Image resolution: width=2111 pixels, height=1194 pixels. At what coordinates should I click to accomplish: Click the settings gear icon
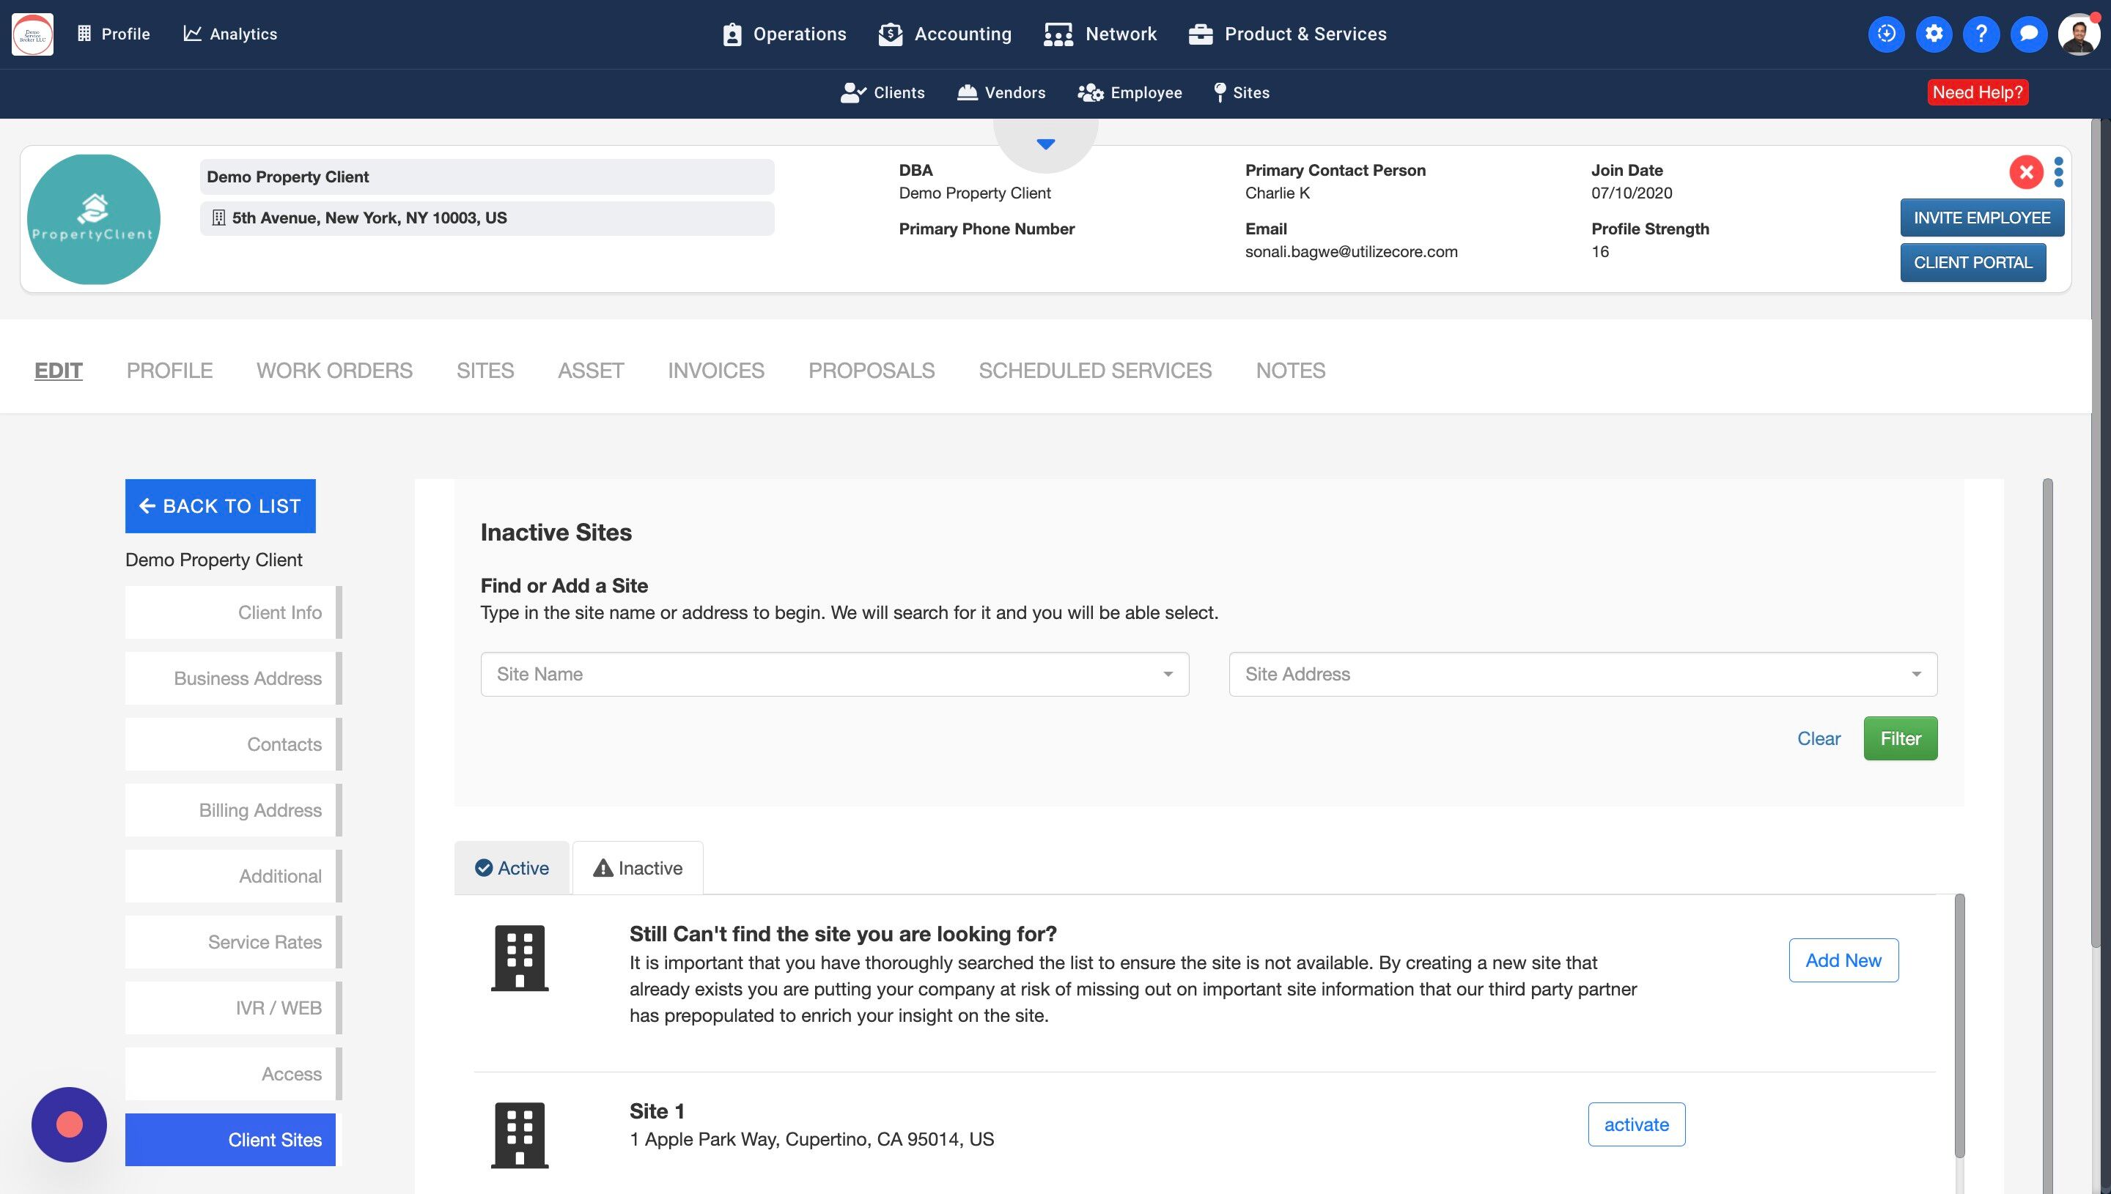point(1934,34)
